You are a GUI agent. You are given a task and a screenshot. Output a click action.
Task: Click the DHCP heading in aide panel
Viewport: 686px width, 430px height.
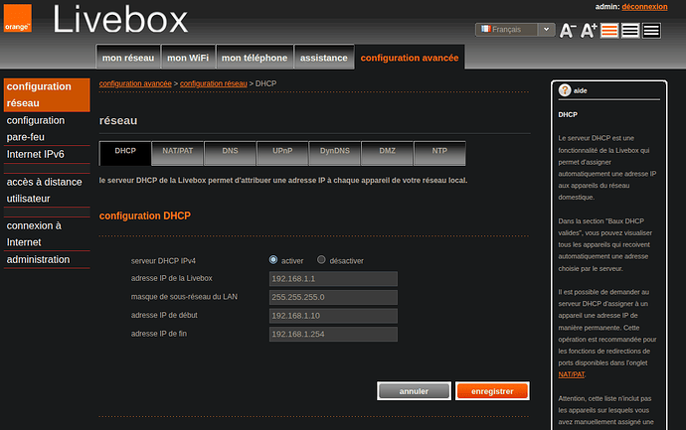pyautogui.click(x=568, y=114)
